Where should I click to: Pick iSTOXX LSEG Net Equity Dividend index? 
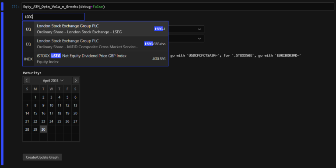95,59
